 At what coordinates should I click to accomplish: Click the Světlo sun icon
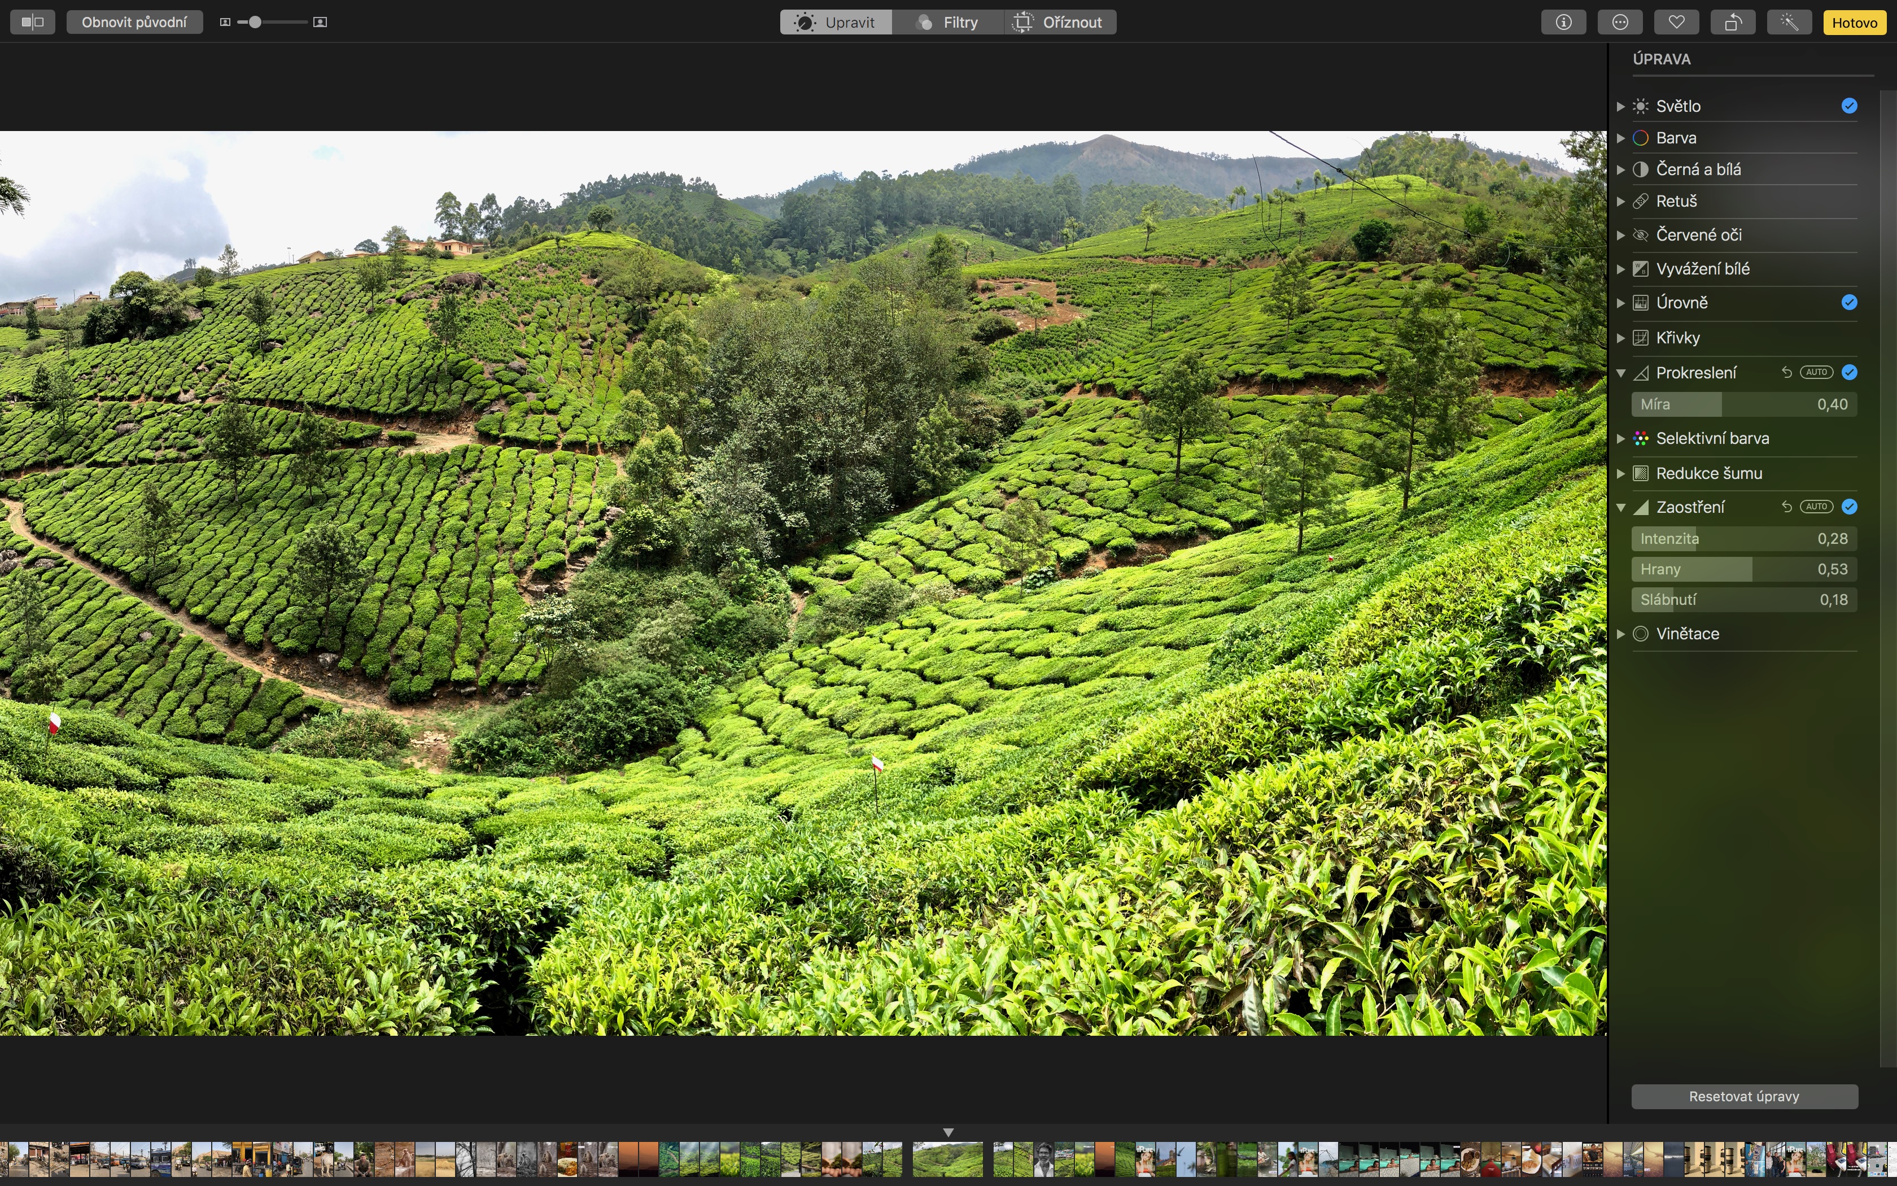[x=1641, y=106]
